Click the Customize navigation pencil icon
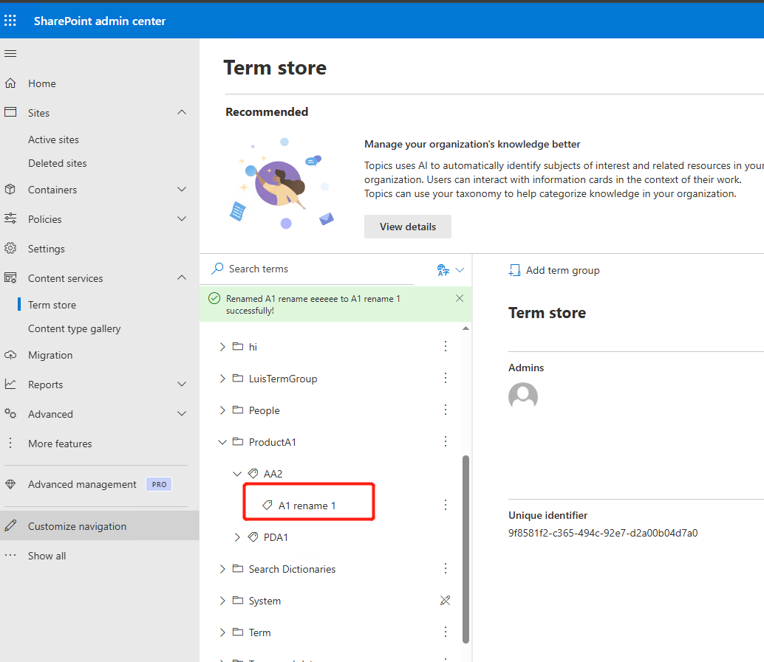The image size is (764, 662). tap(10, 525)
